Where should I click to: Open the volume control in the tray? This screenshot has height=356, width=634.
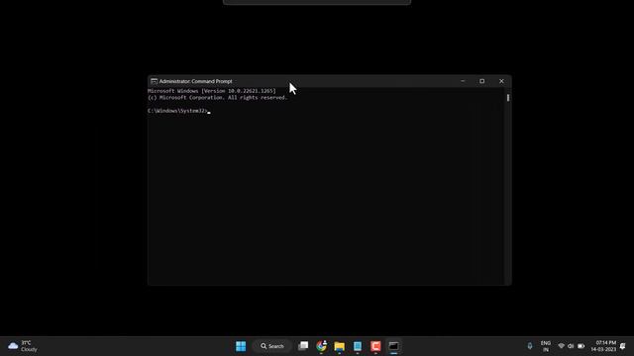pyautogui.click(x=571, y=346)
